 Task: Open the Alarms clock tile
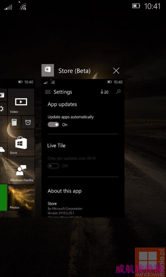tap(28, 122)
